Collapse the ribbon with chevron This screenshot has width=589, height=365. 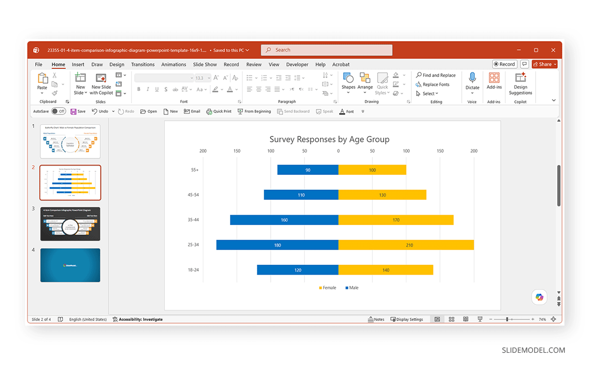pyautogui.click(x=554, y=100)
